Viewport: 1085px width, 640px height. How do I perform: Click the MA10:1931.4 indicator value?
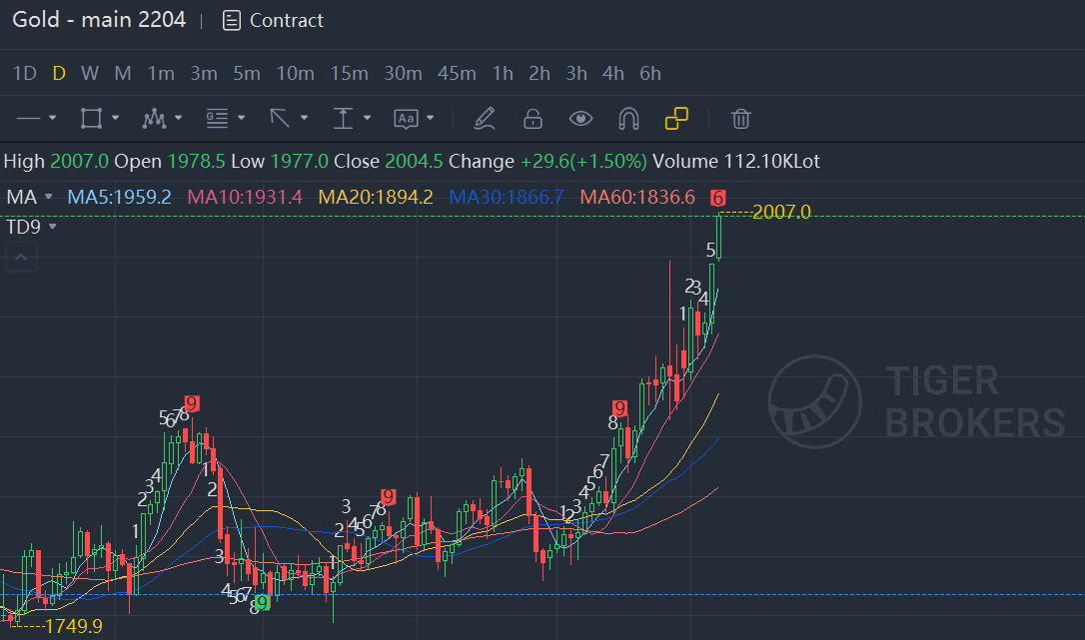click(245, 197)
